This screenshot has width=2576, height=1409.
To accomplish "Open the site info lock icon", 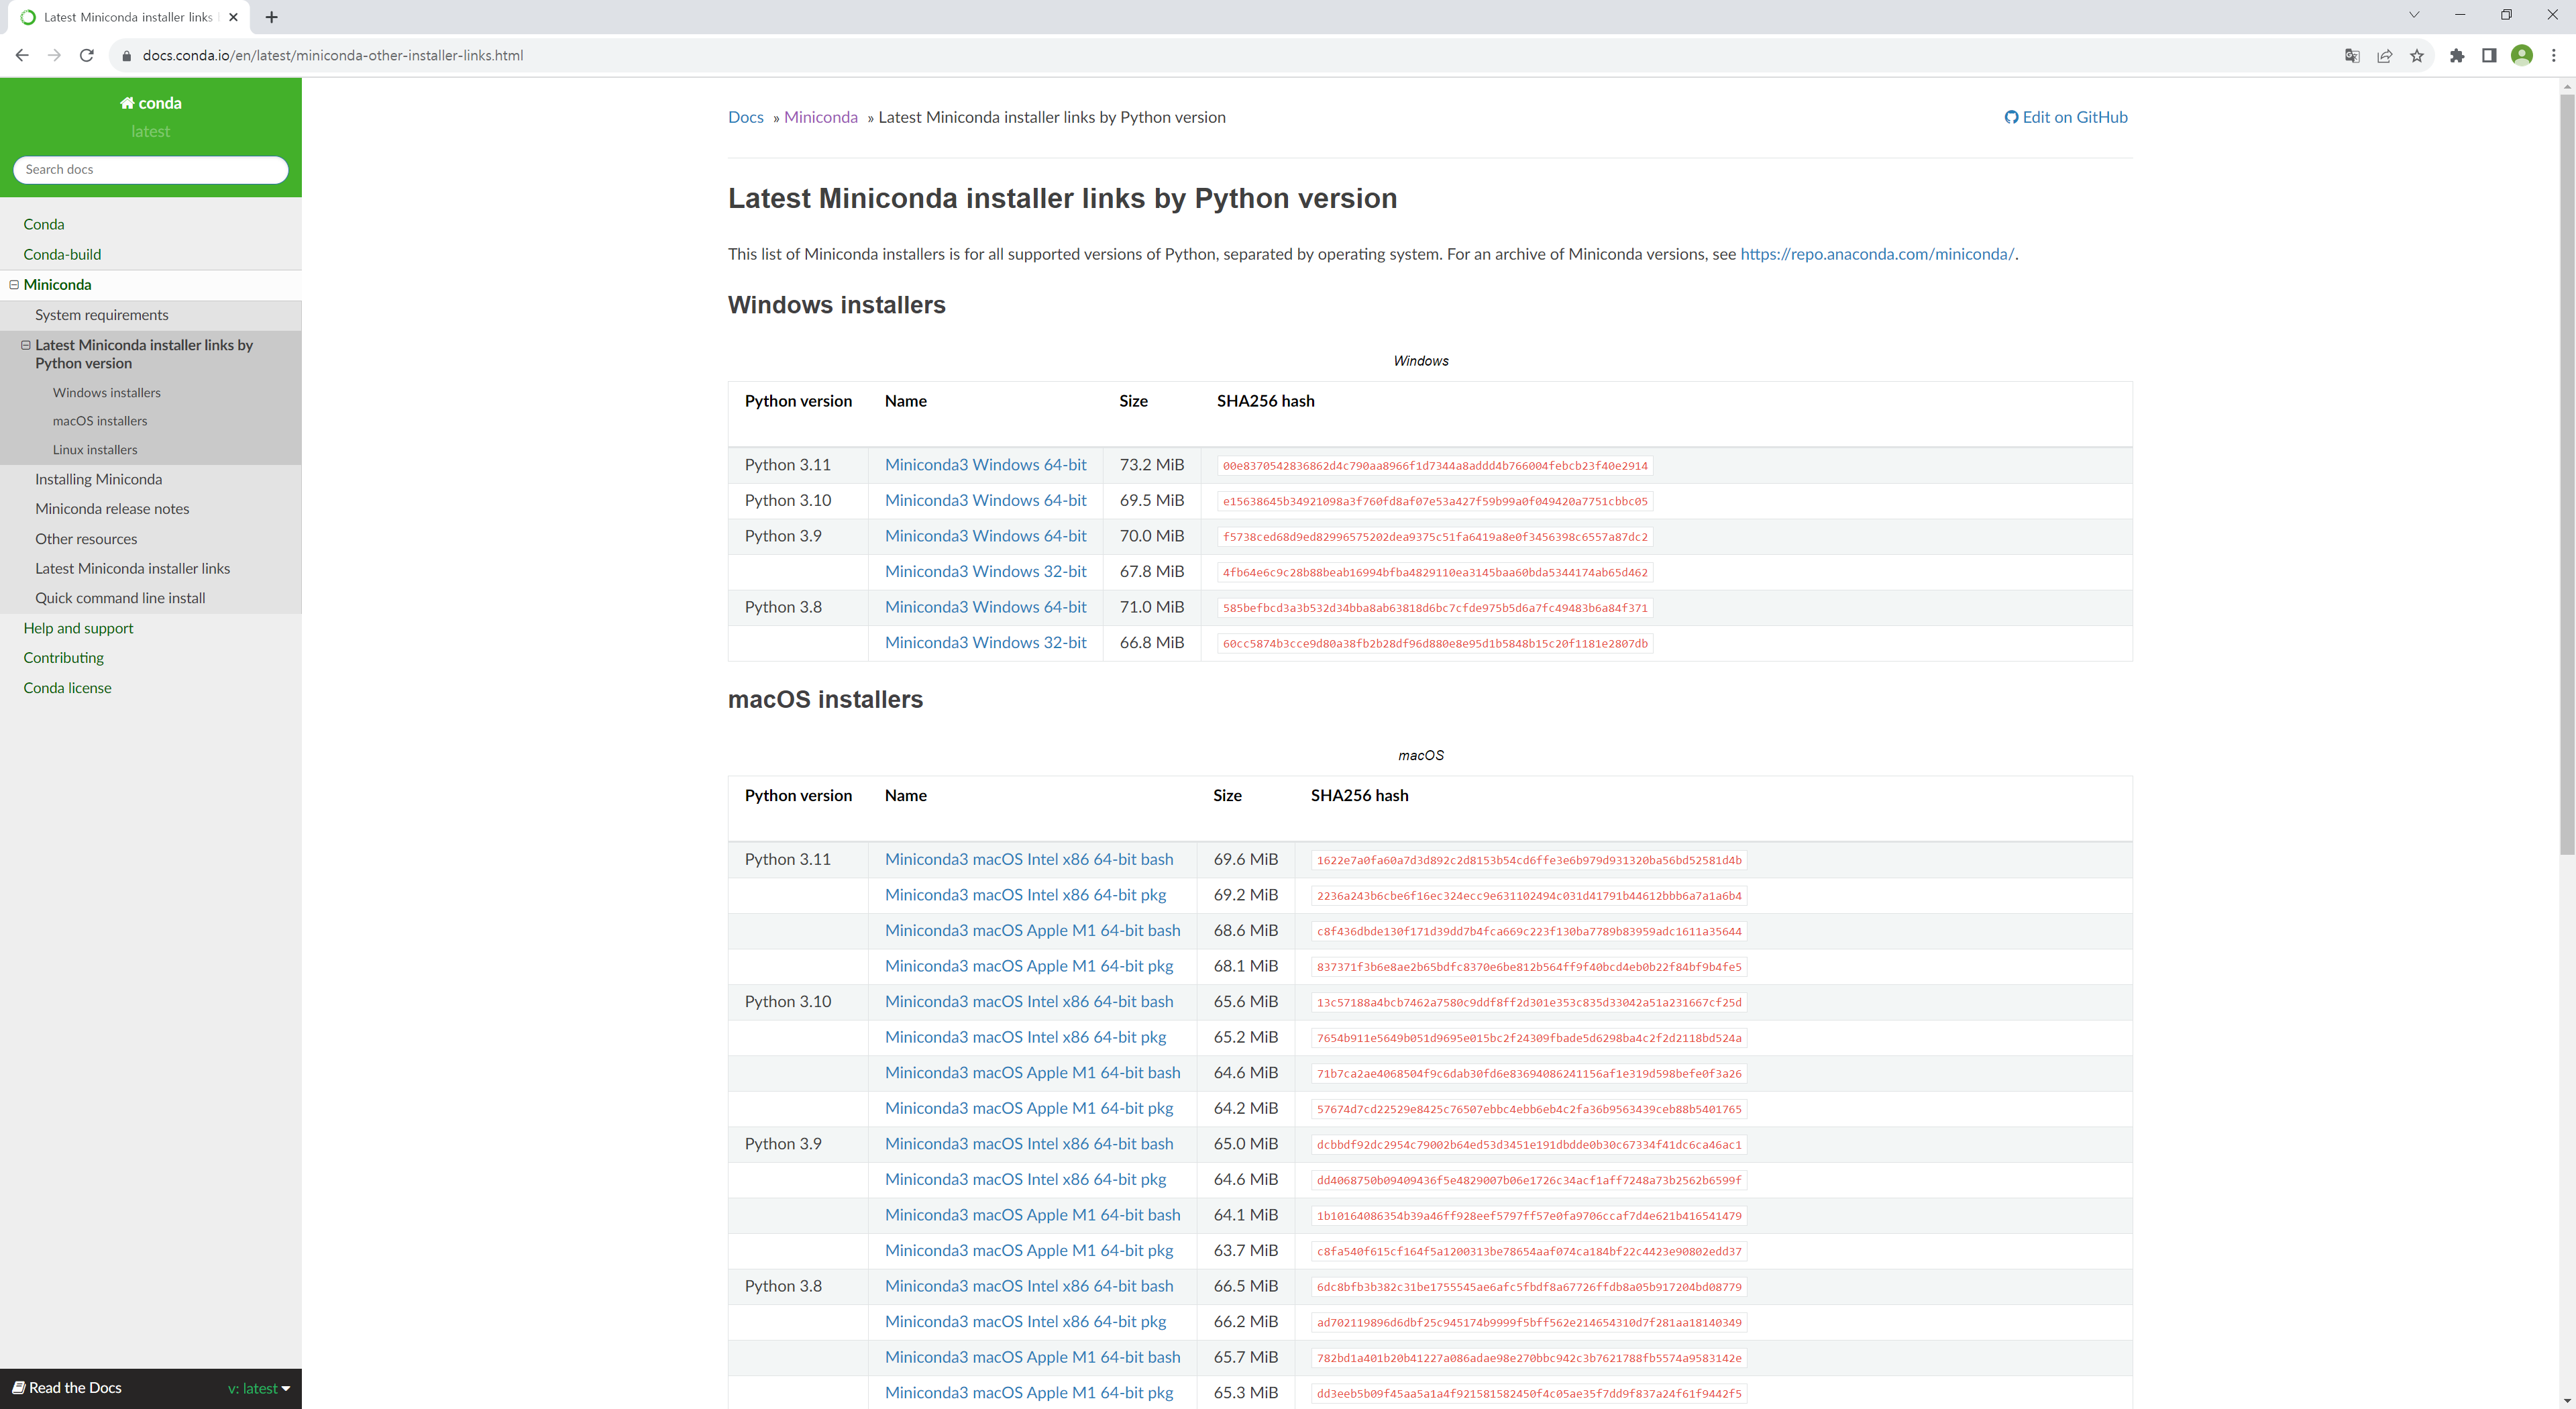I will [126, 56].
